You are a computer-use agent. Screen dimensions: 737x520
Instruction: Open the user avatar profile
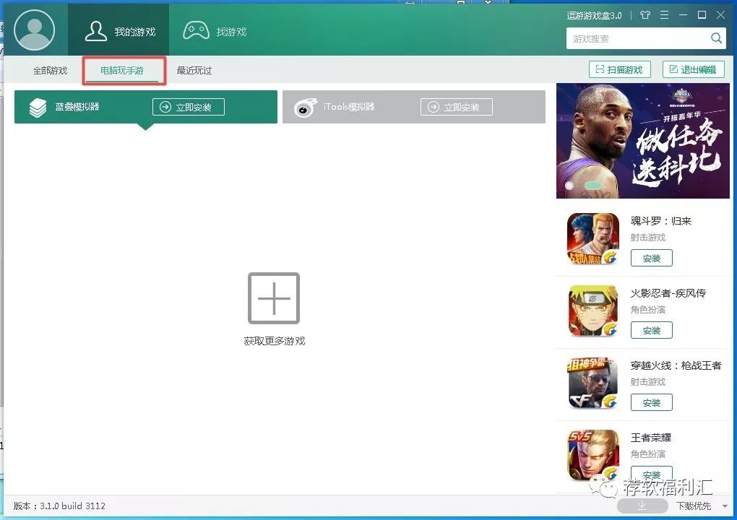pos(34,30)
